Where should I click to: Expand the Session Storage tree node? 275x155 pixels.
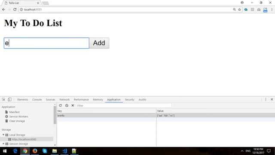tap(3, 144)
